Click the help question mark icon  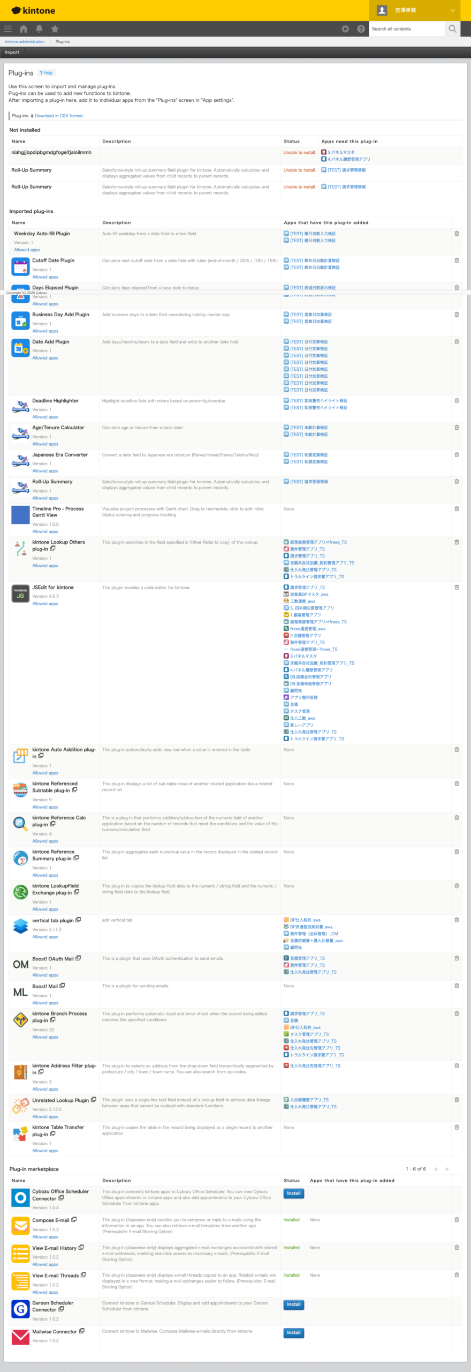click(x=361, y=29)
